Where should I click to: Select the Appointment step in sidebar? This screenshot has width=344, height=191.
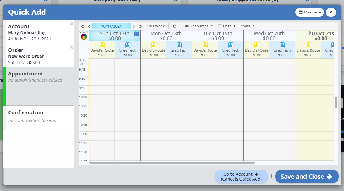pyautogui.click(x=39, y=77)
